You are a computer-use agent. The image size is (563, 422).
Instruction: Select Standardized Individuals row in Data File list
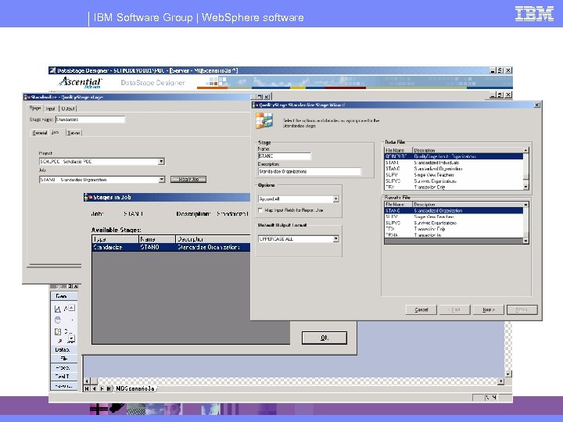pos(454,163)
